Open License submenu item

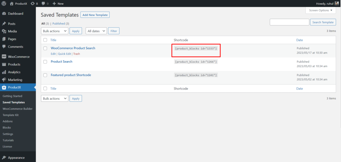click(7, 147)
